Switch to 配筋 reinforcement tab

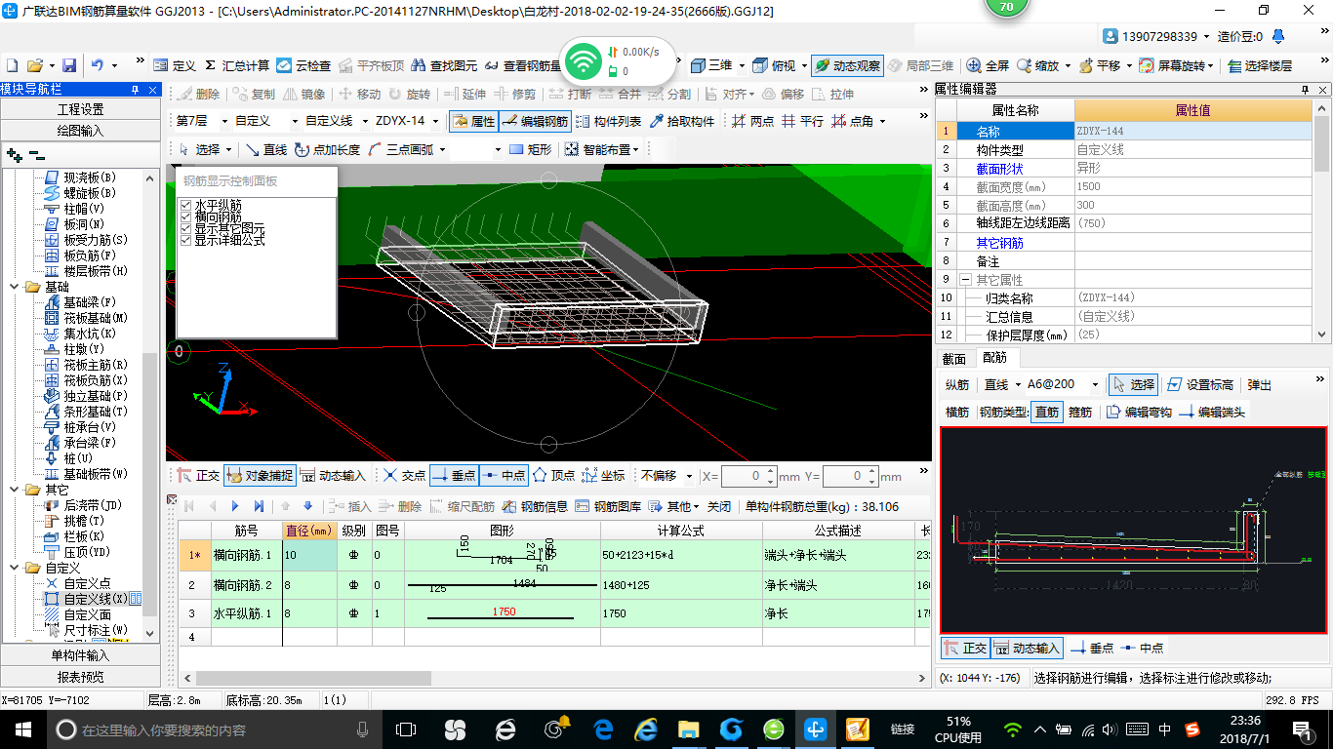[994, 359]
